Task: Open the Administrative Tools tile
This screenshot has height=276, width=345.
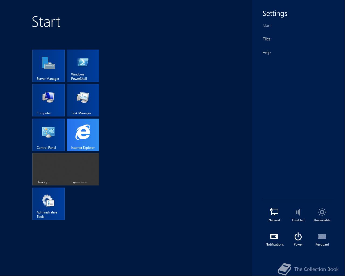Action: tap(49, 204)
